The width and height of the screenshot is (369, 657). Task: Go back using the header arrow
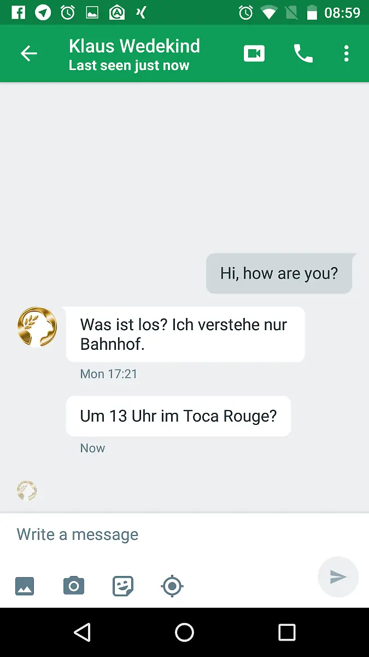pos(29,54)
